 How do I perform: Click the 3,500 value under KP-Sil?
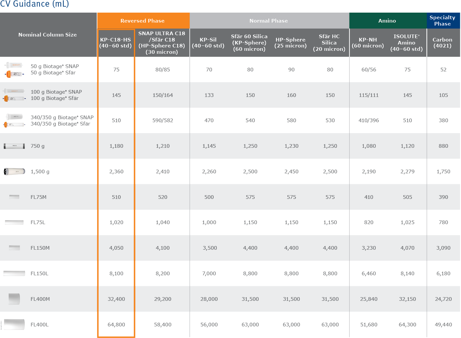pos(210,248)
